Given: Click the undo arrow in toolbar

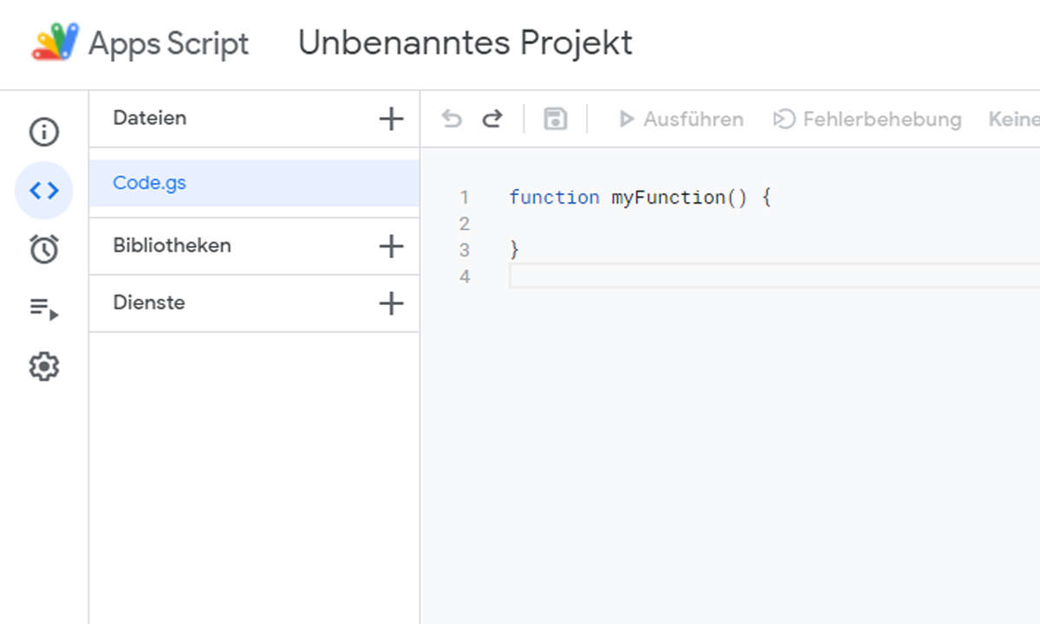Looking at the screenshot, I should [x=452, y=119].
